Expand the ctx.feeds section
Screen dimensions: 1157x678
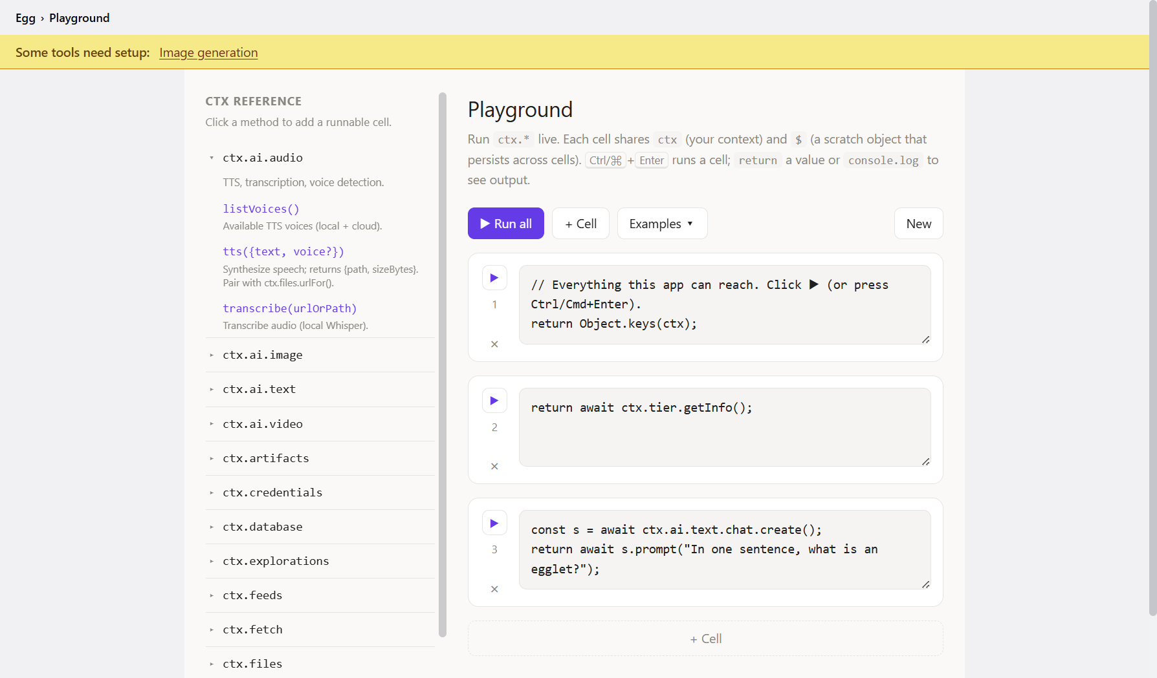pyautogui.click(x=320, y=595)
